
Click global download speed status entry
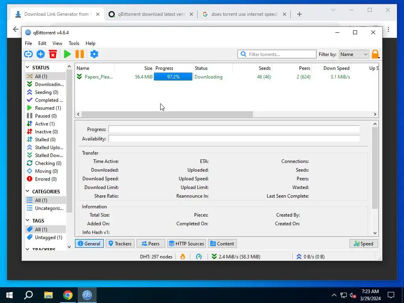pyautogui.click(x=236, y=256)
